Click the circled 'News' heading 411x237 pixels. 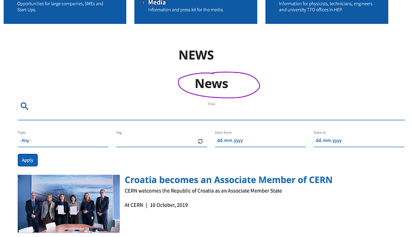[211, 84]
